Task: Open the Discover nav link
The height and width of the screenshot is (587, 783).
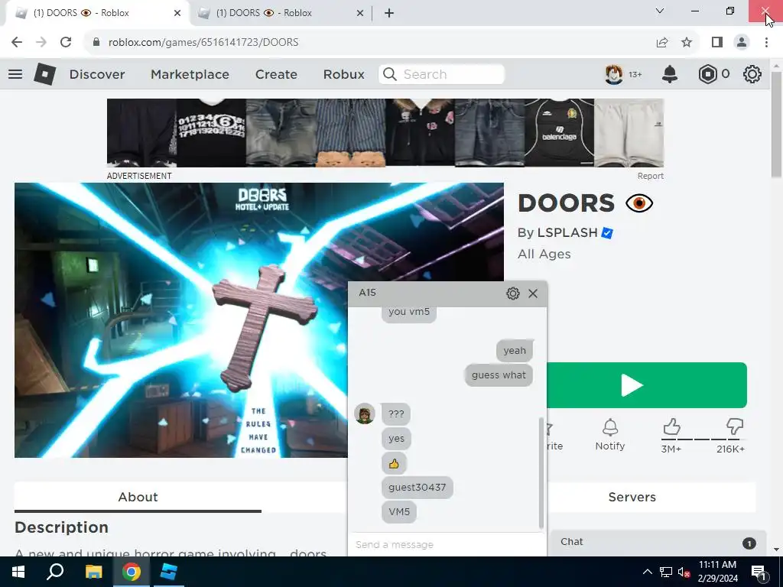Action: [x=97, y=74]
